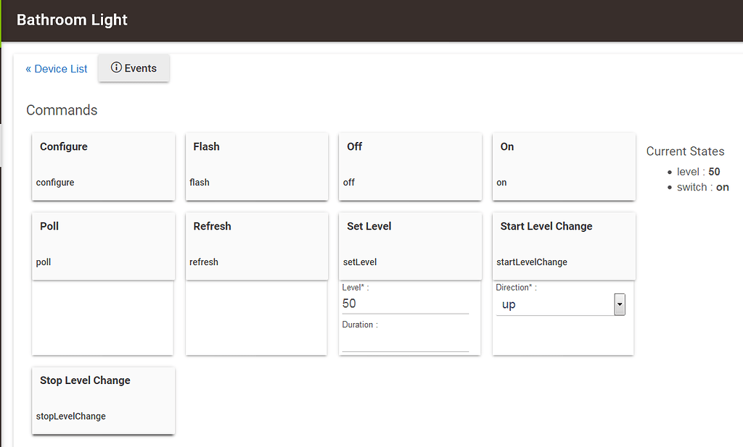Open the Direction dropdown set to up

coord(555,305)
